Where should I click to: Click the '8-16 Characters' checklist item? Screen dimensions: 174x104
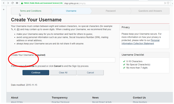pos(134,61)
